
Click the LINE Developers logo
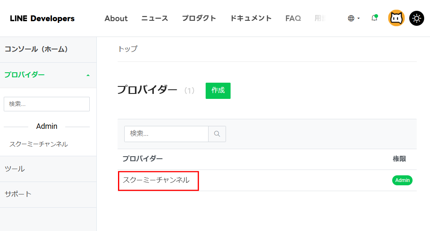pos(42,18)
